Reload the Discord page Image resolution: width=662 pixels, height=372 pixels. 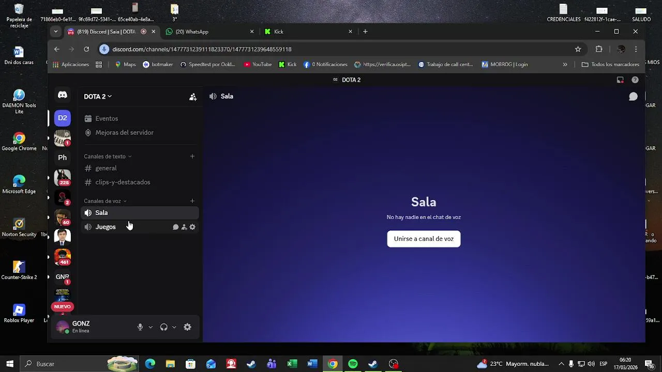(86, 49)
